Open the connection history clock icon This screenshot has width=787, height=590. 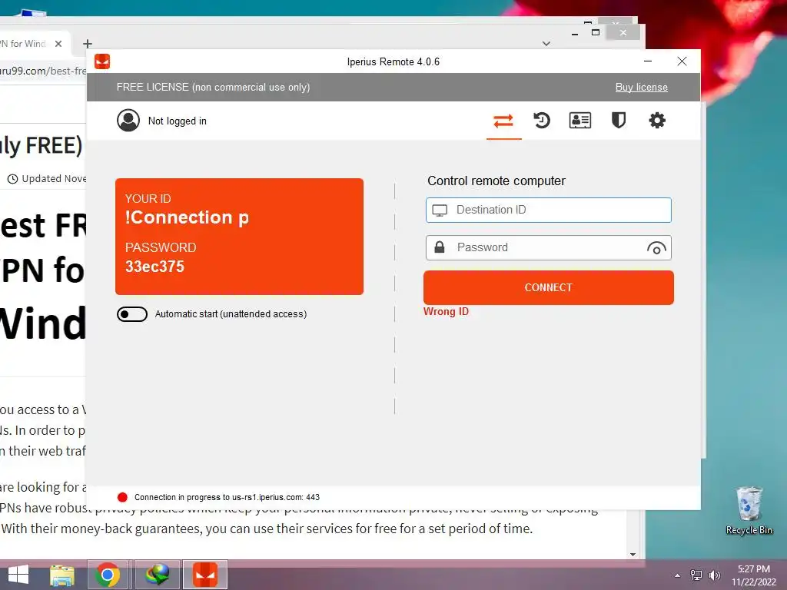pos(542,121)
